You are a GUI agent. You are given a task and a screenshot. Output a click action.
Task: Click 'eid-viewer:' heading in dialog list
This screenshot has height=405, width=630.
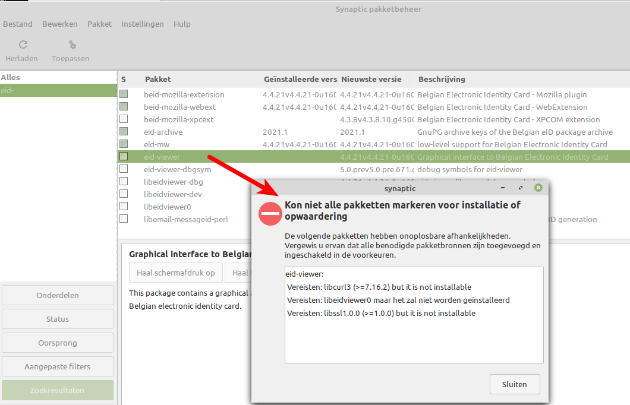[304, 274]
